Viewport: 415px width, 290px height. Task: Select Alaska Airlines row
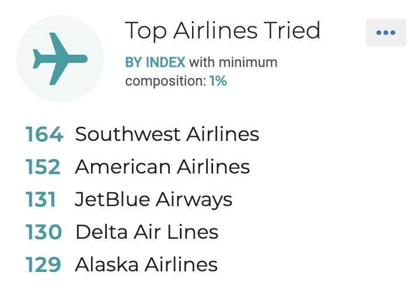pos(121,264)
